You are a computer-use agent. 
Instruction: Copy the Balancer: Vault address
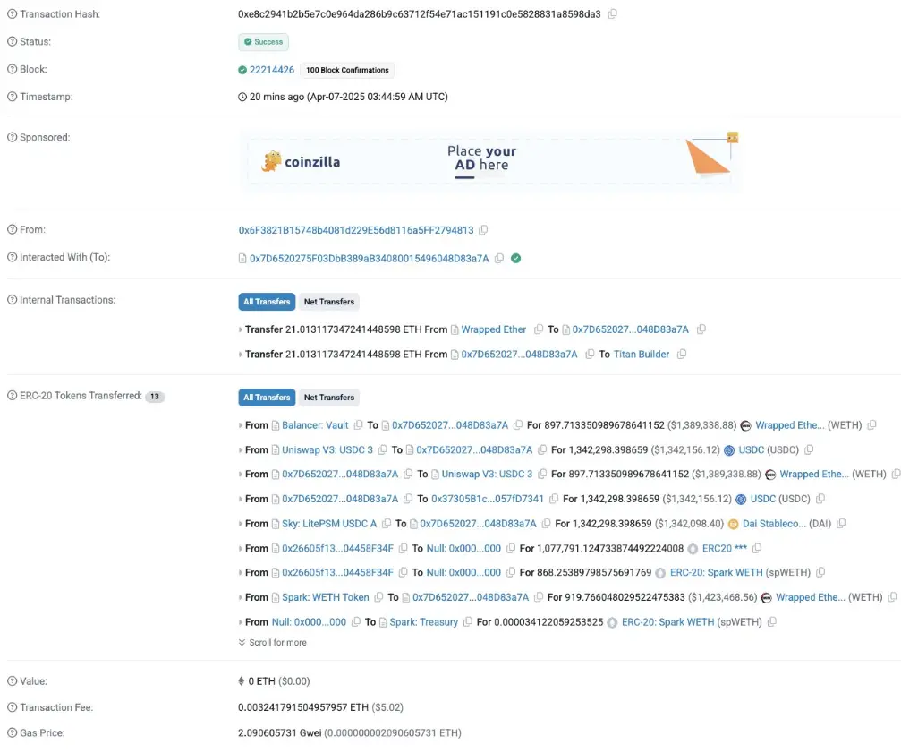[358, 425]
